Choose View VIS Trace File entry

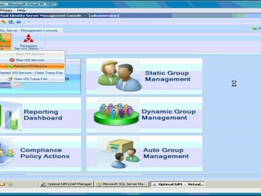coord(32,79)
